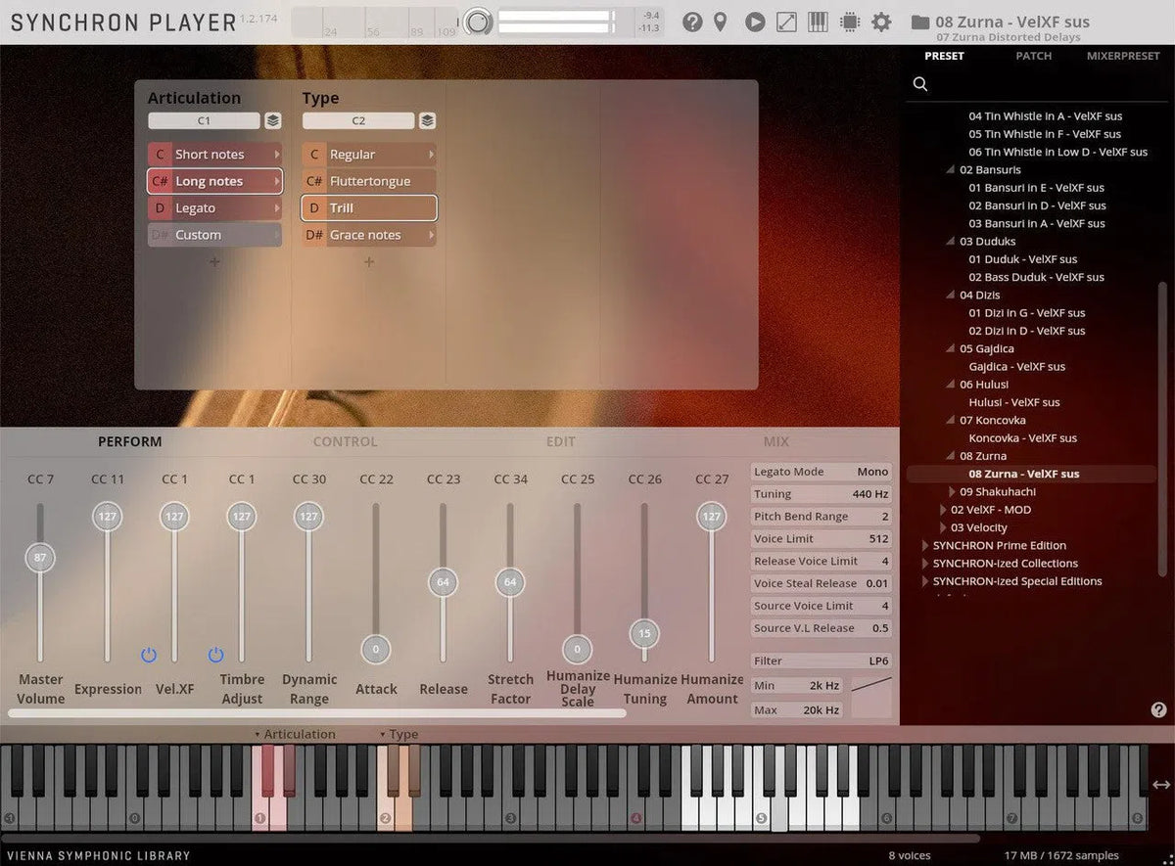Toggle the Timbre Adjust power button

coord(215,655)
